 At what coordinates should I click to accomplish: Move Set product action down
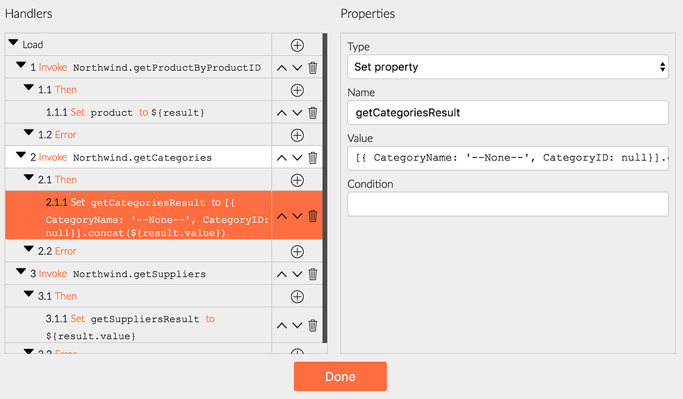(x=297, y=113)
